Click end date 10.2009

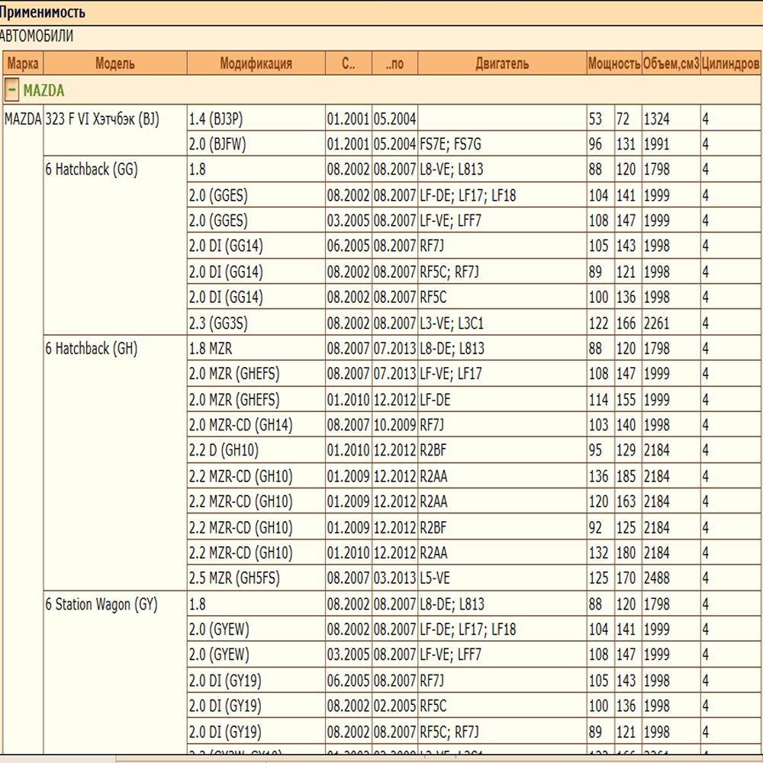pos(394,425)
